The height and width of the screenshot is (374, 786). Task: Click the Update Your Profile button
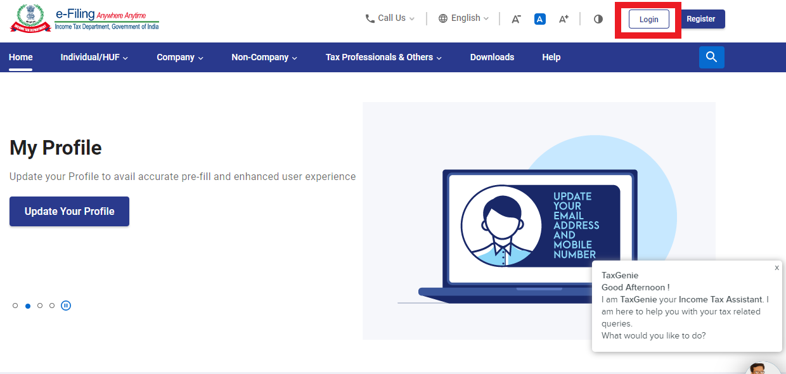(69, 211)
